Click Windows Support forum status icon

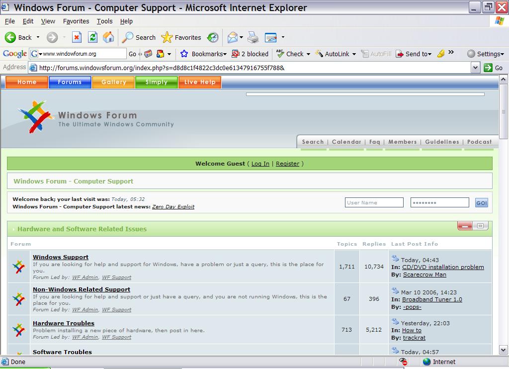point(18,267)
